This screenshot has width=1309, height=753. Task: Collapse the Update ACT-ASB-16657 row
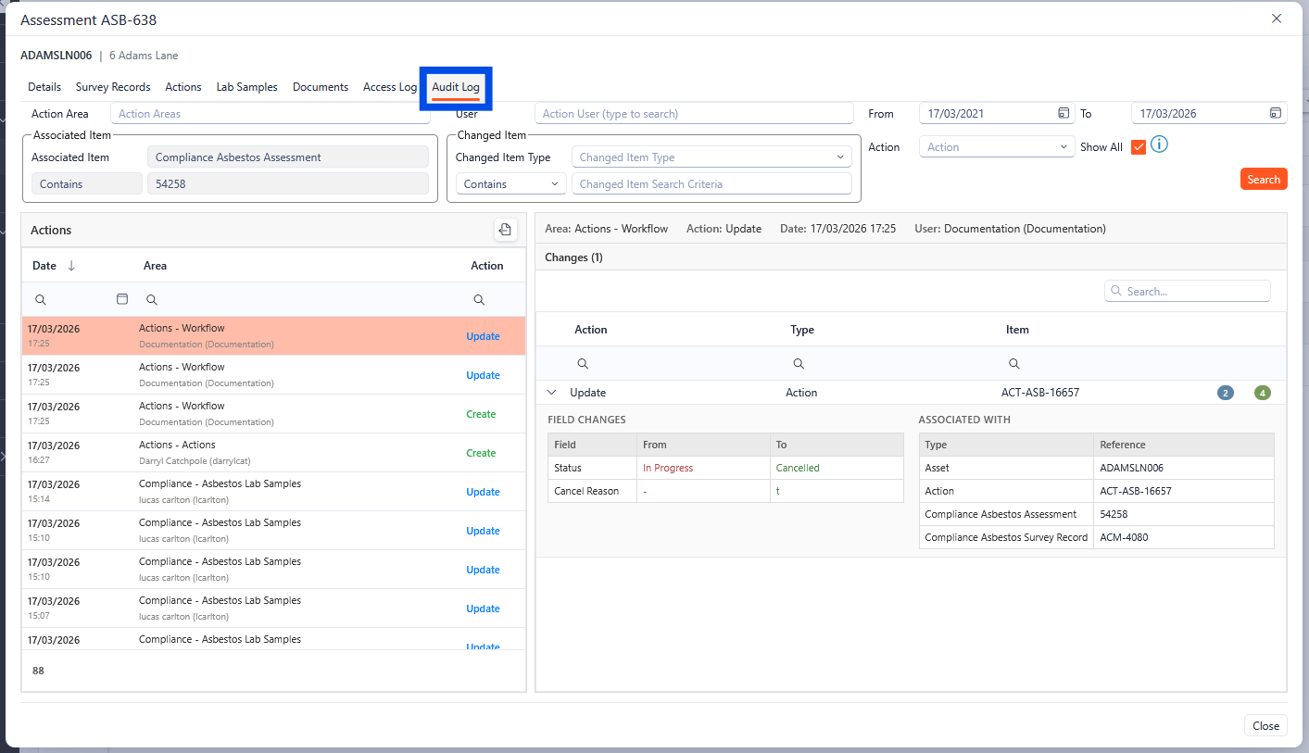552,393
